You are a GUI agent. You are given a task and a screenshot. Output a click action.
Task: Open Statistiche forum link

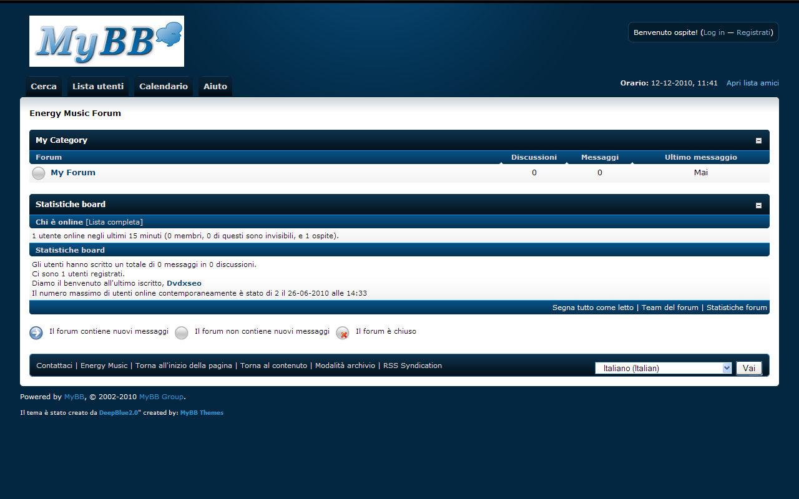coord(737,308)
